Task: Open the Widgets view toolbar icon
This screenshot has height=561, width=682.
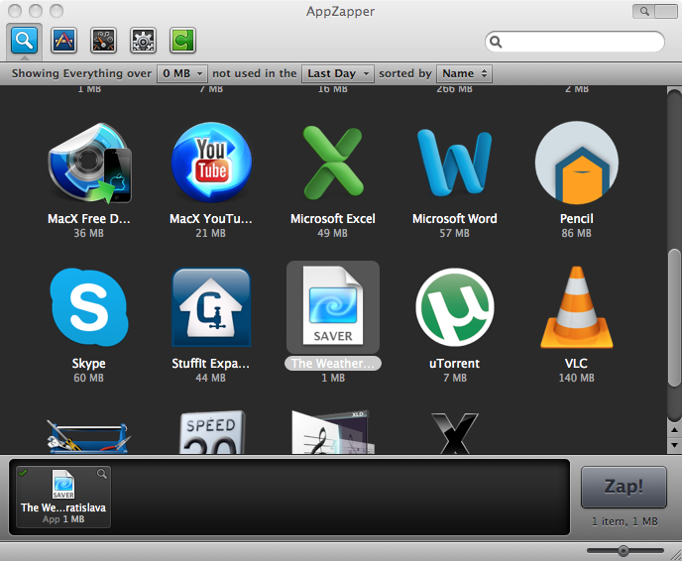Action: pos(103,41)
